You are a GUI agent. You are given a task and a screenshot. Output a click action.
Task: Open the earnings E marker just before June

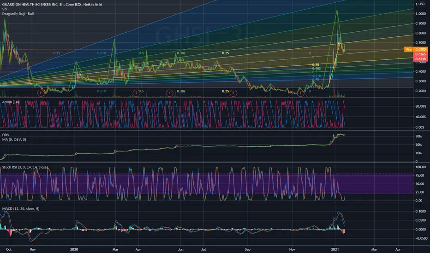click(169, 93)
